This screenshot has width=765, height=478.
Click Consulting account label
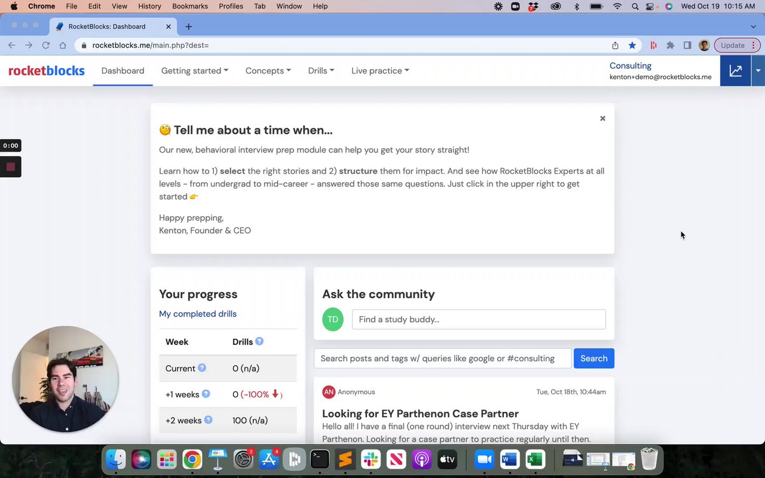pos(631,66)
